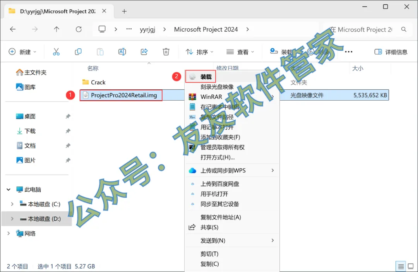Unpin Downloads using its pin icon
Image resolution: width=418 pixels, height=272 pixels.
(x=68, y=131)
